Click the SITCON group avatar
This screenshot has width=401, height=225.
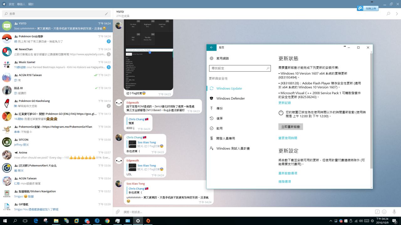(x=7, y=142)
